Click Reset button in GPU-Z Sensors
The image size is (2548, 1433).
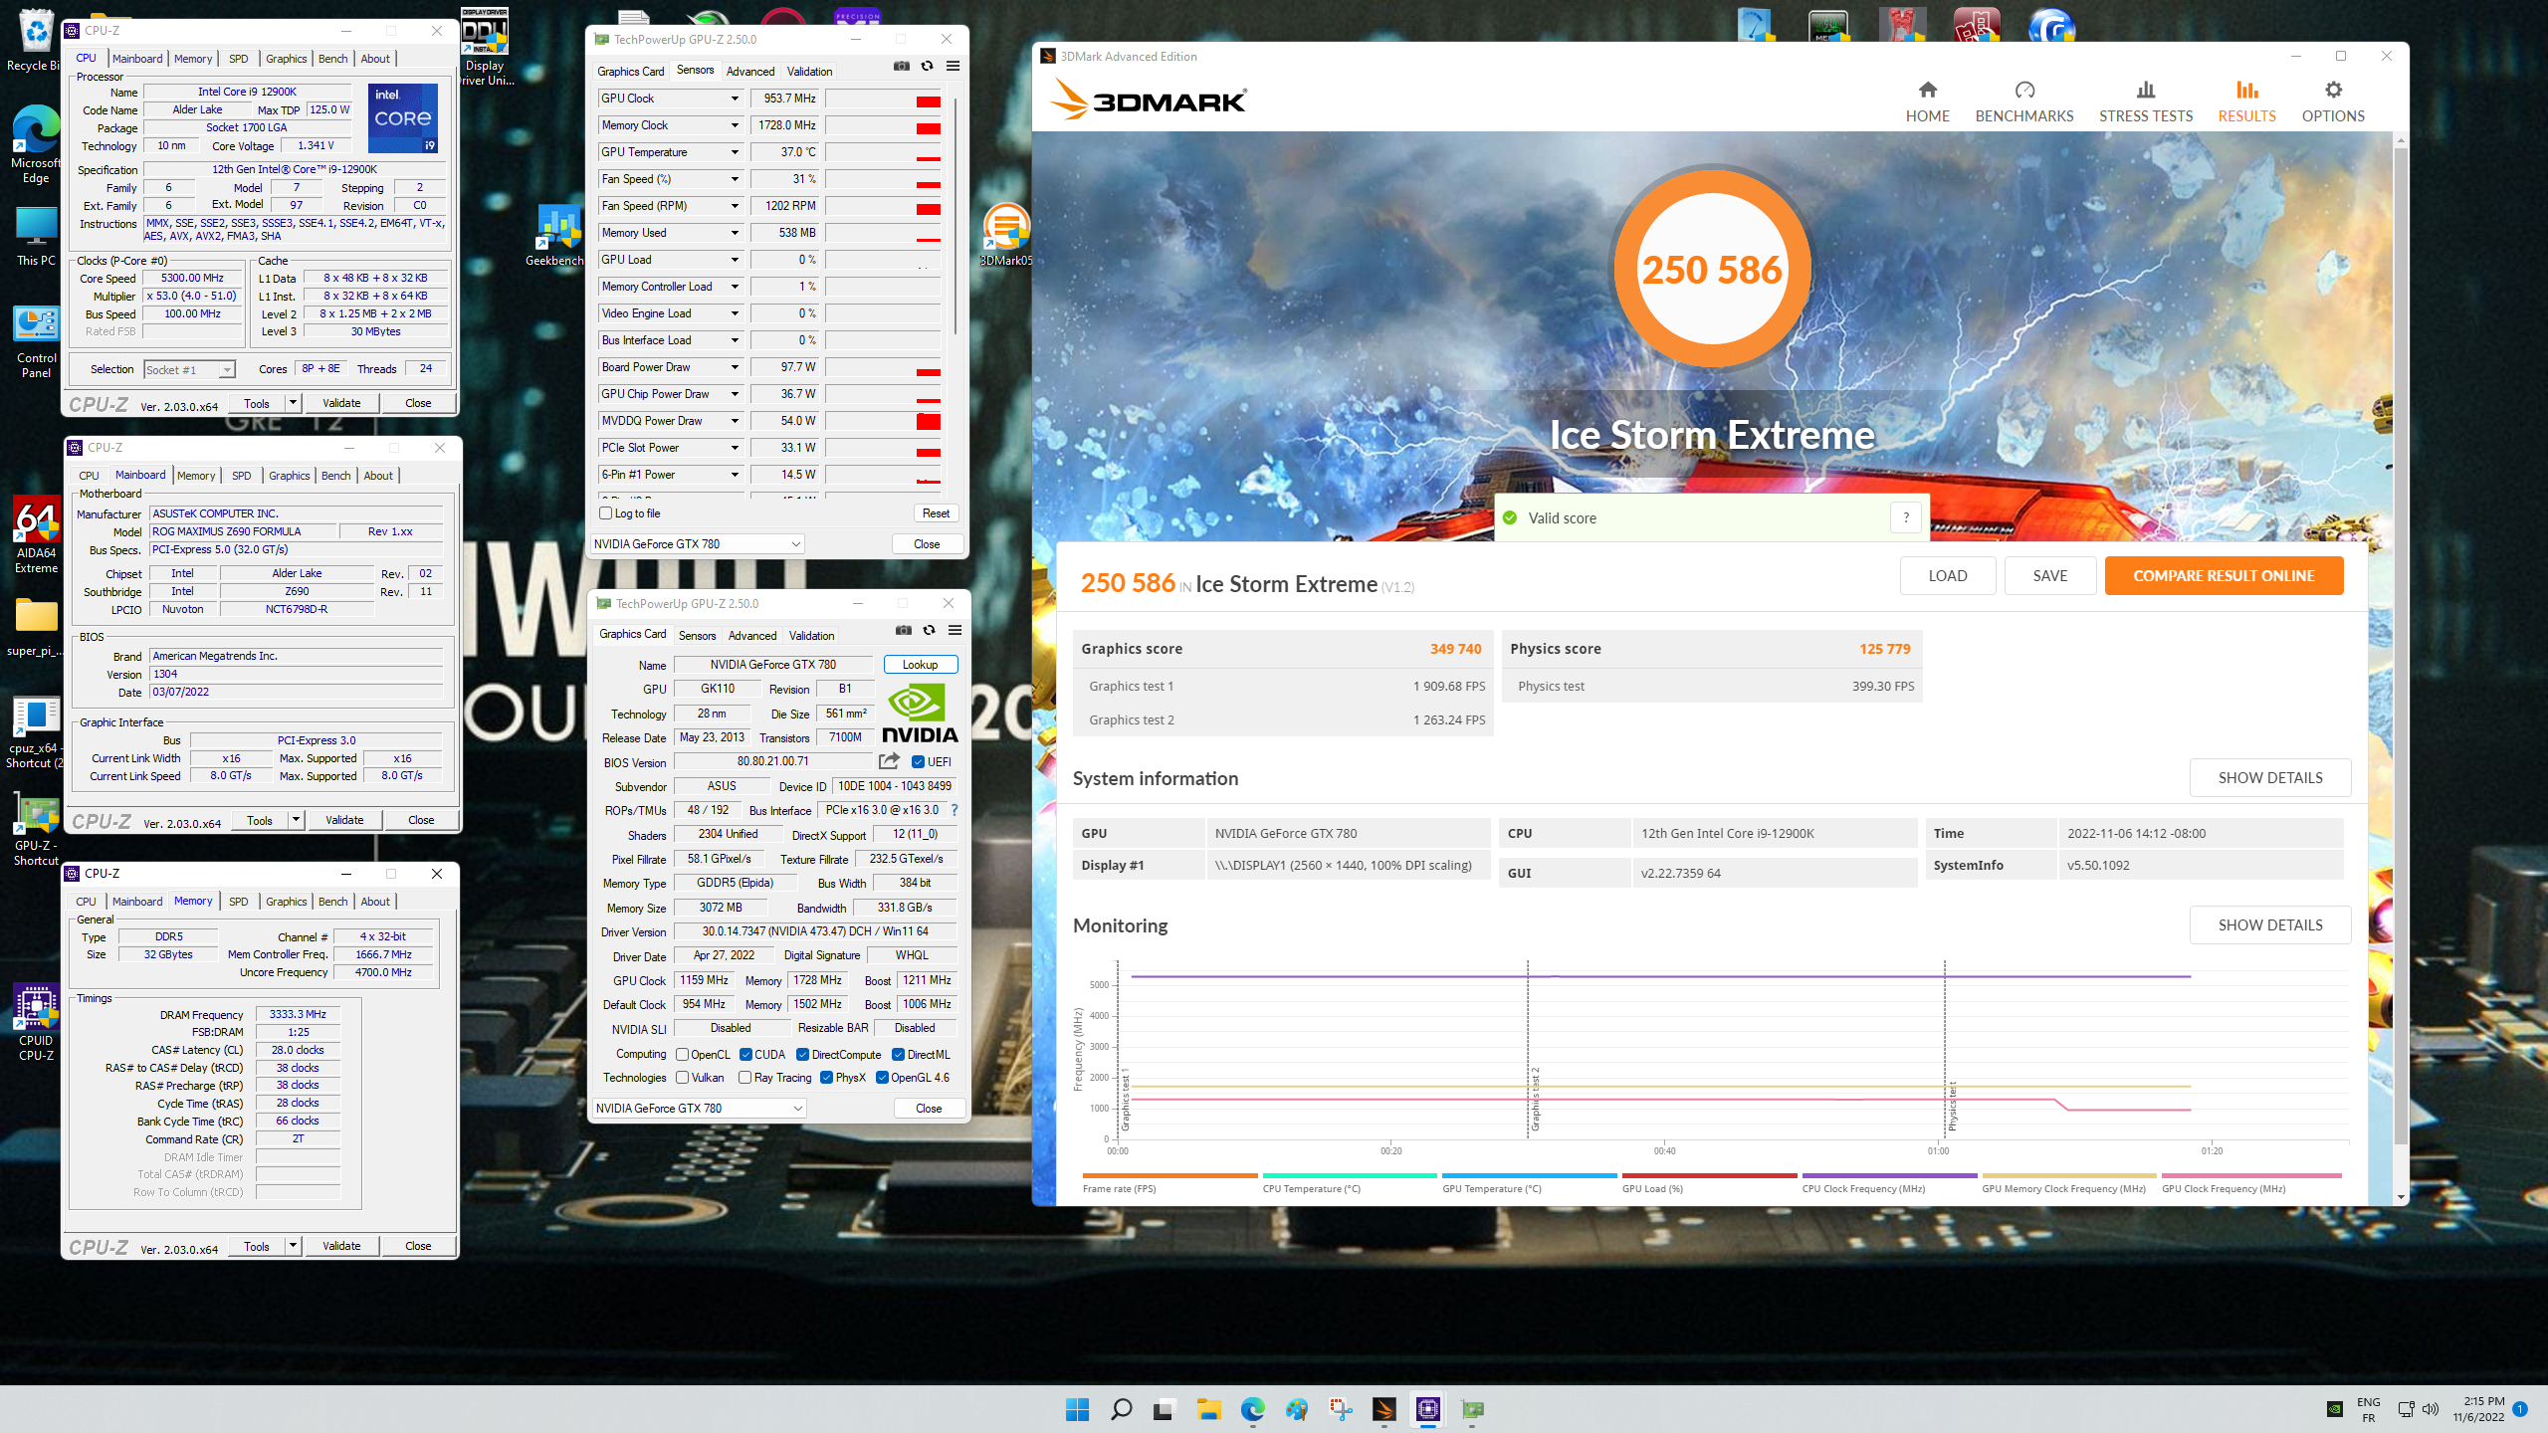(936, 513)
